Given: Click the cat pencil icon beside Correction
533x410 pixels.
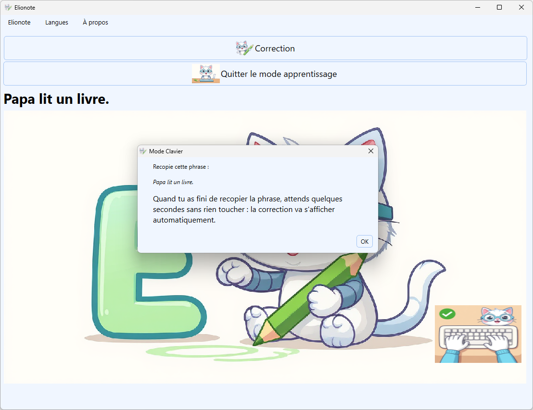Looking at the screenshot, I should tap(244, 48).
